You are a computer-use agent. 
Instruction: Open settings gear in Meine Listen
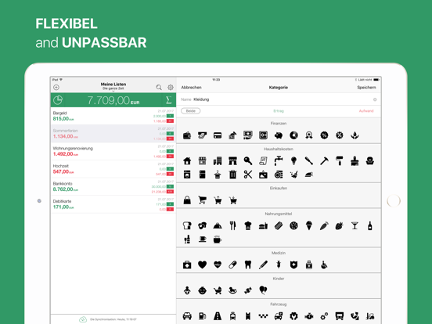[171, 88]
